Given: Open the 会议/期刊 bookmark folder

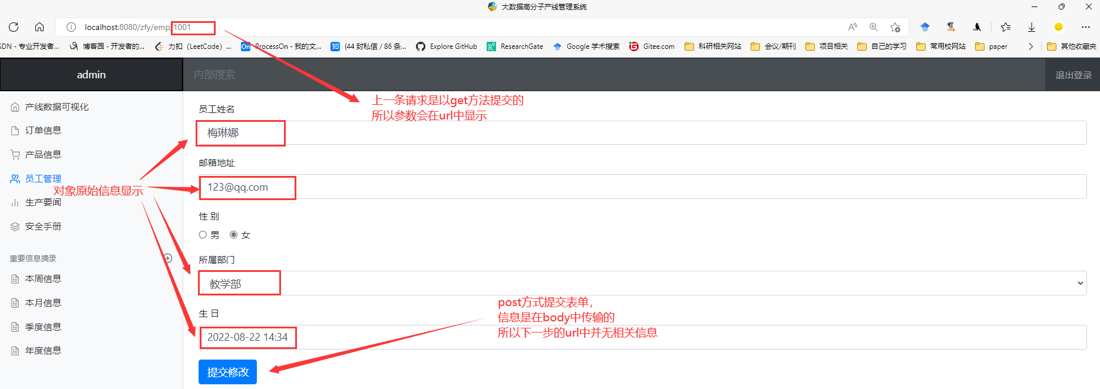Looking at the screenshot, I should (773, 46).
